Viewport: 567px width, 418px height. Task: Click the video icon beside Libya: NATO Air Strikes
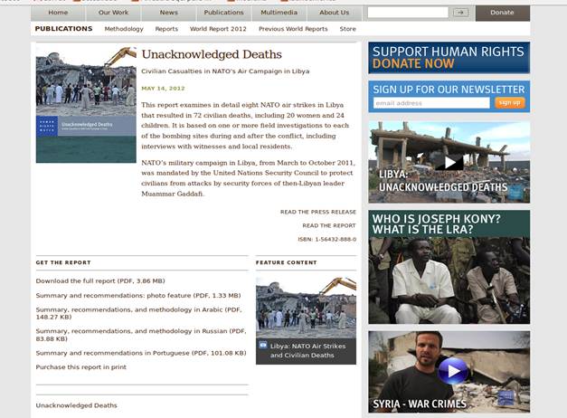click(x=263, y=346)
